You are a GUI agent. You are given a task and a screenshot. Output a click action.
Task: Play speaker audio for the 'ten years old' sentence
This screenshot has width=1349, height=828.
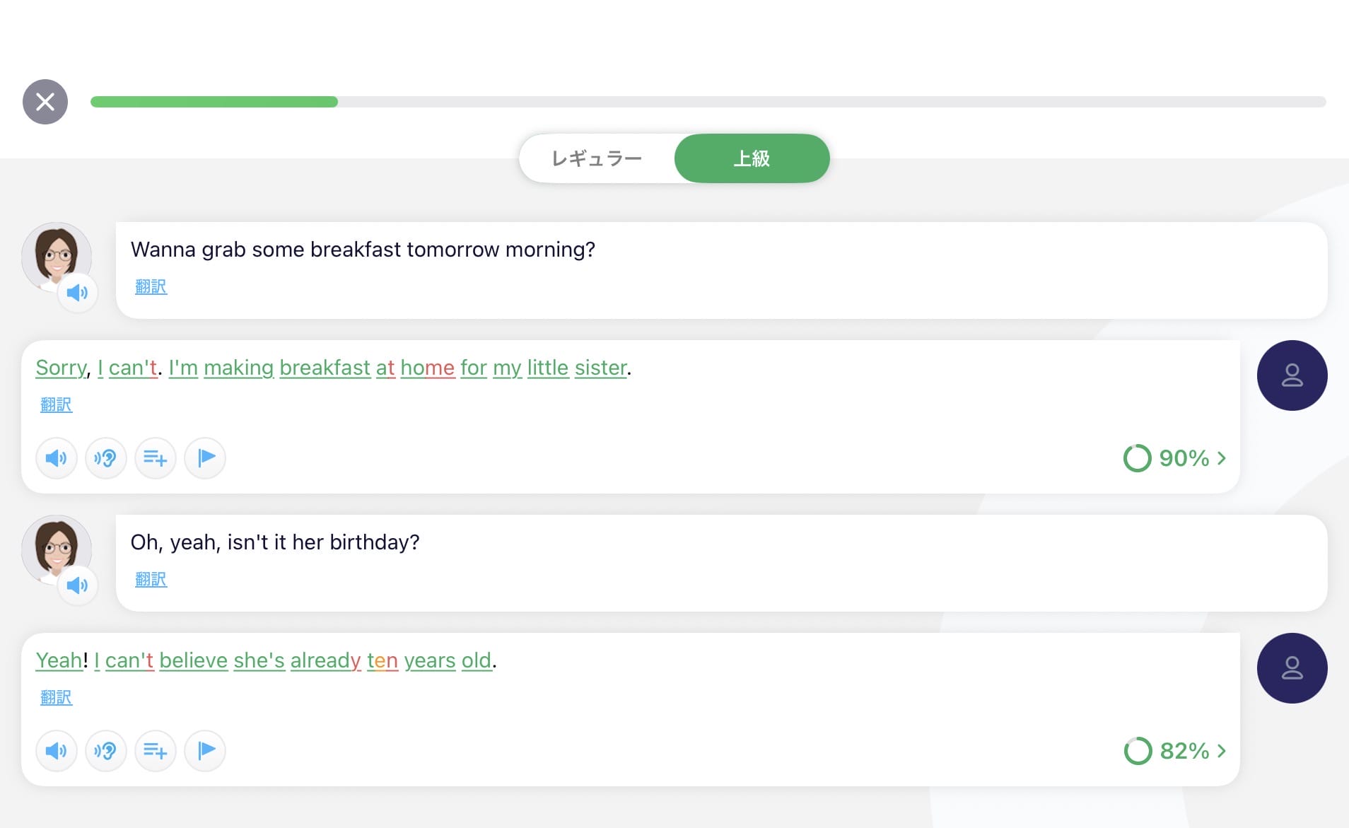click(56, 751)
